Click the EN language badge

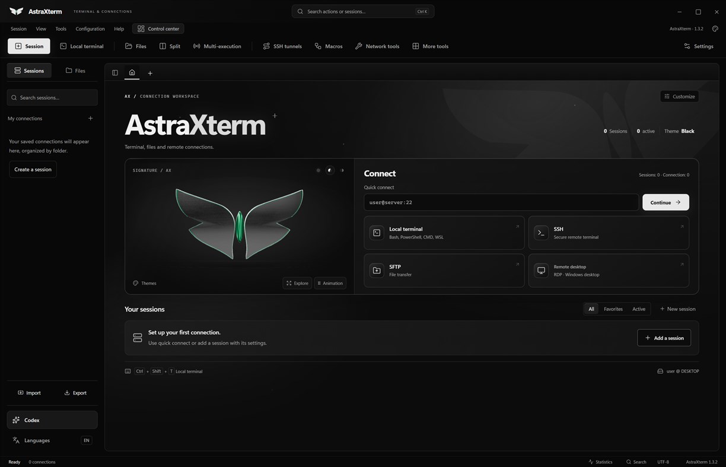point(87,440)
